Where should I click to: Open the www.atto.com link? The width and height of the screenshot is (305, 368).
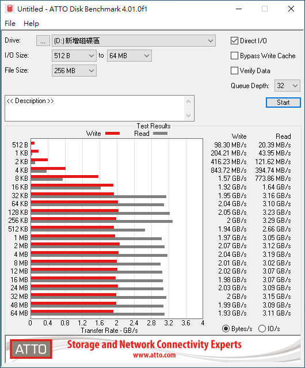[x=154, y=355]
